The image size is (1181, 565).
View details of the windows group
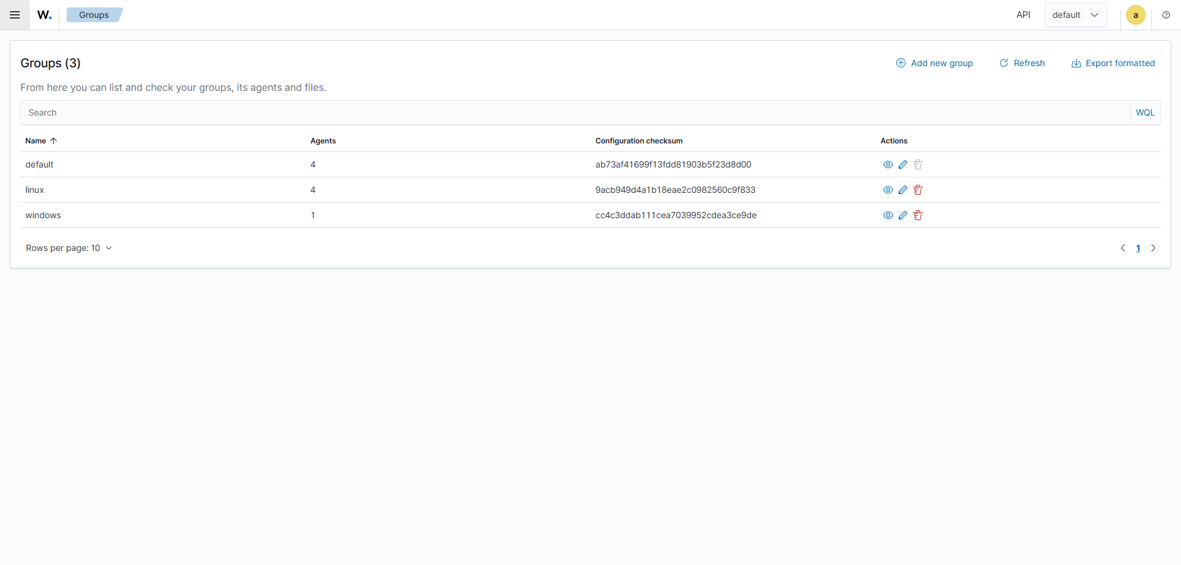pyautogui.click(x=888, y=215)
